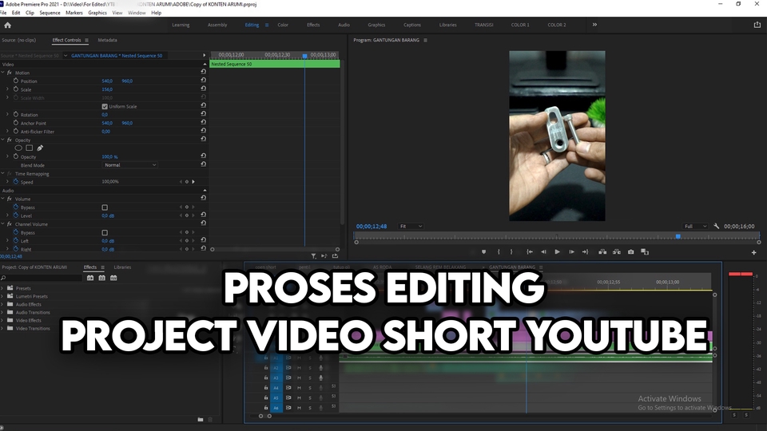Screen dimensions: 767x431
Task: Reset the Blend Mode parameter
Action: 204,164
